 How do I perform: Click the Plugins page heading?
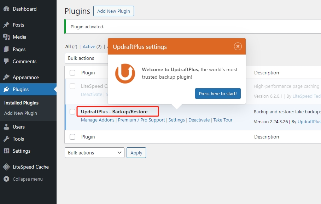77,11
